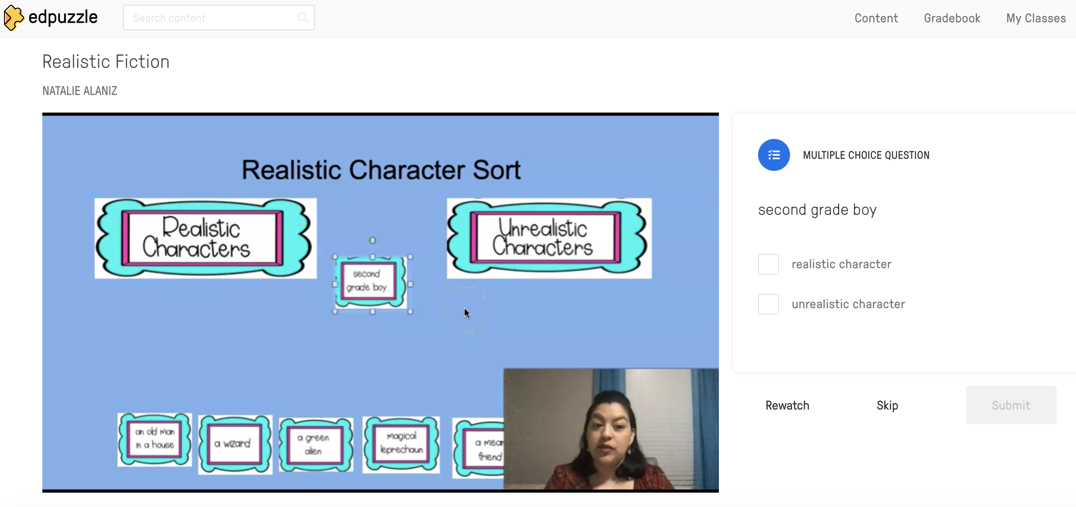Viewport: 1076px width, 507px height.
Task: Click the 'an old man in a house' card
Action: click(155, 440)
